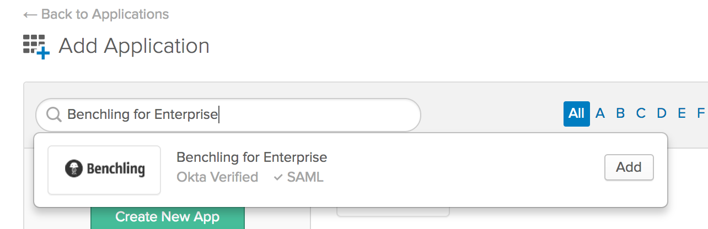Click the Add Application grid-plus icon

(x=36, y=46)
